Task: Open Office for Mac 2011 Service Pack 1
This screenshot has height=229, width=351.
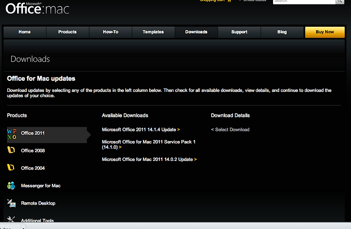Action: point(149,144)
